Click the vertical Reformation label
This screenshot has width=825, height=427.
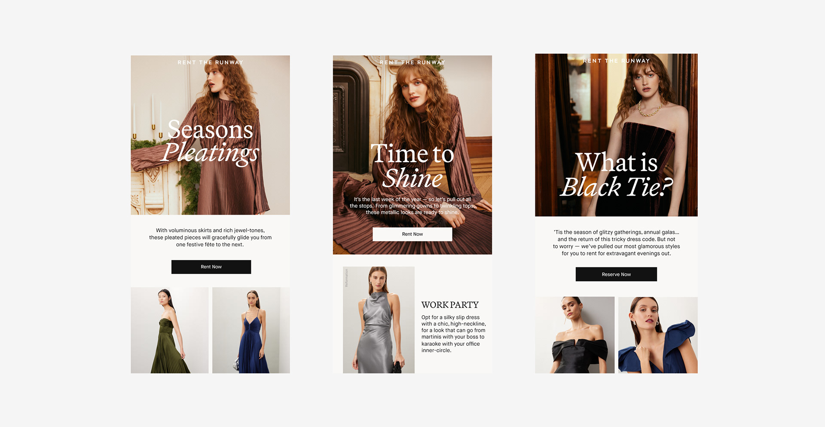click(346, 278)
